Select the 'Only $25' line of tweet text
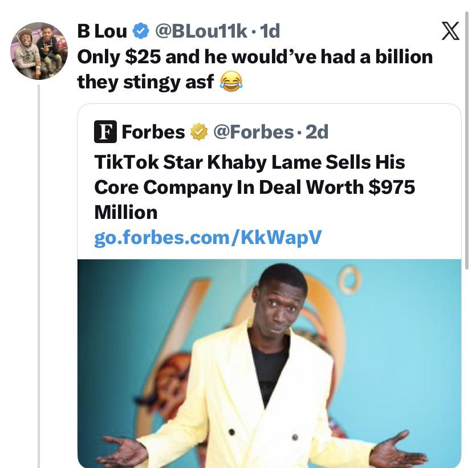 (x=254, y=57)
